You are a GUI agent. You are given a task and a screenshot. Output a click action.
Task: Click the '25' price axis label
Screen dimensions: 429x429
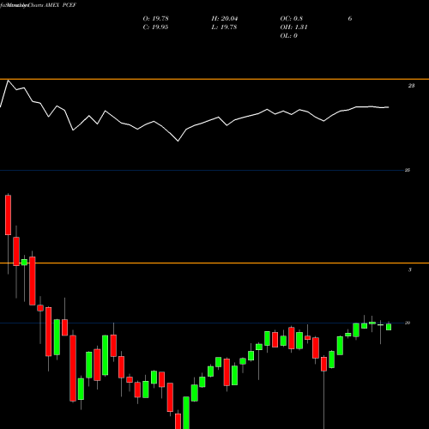point(408,170)
